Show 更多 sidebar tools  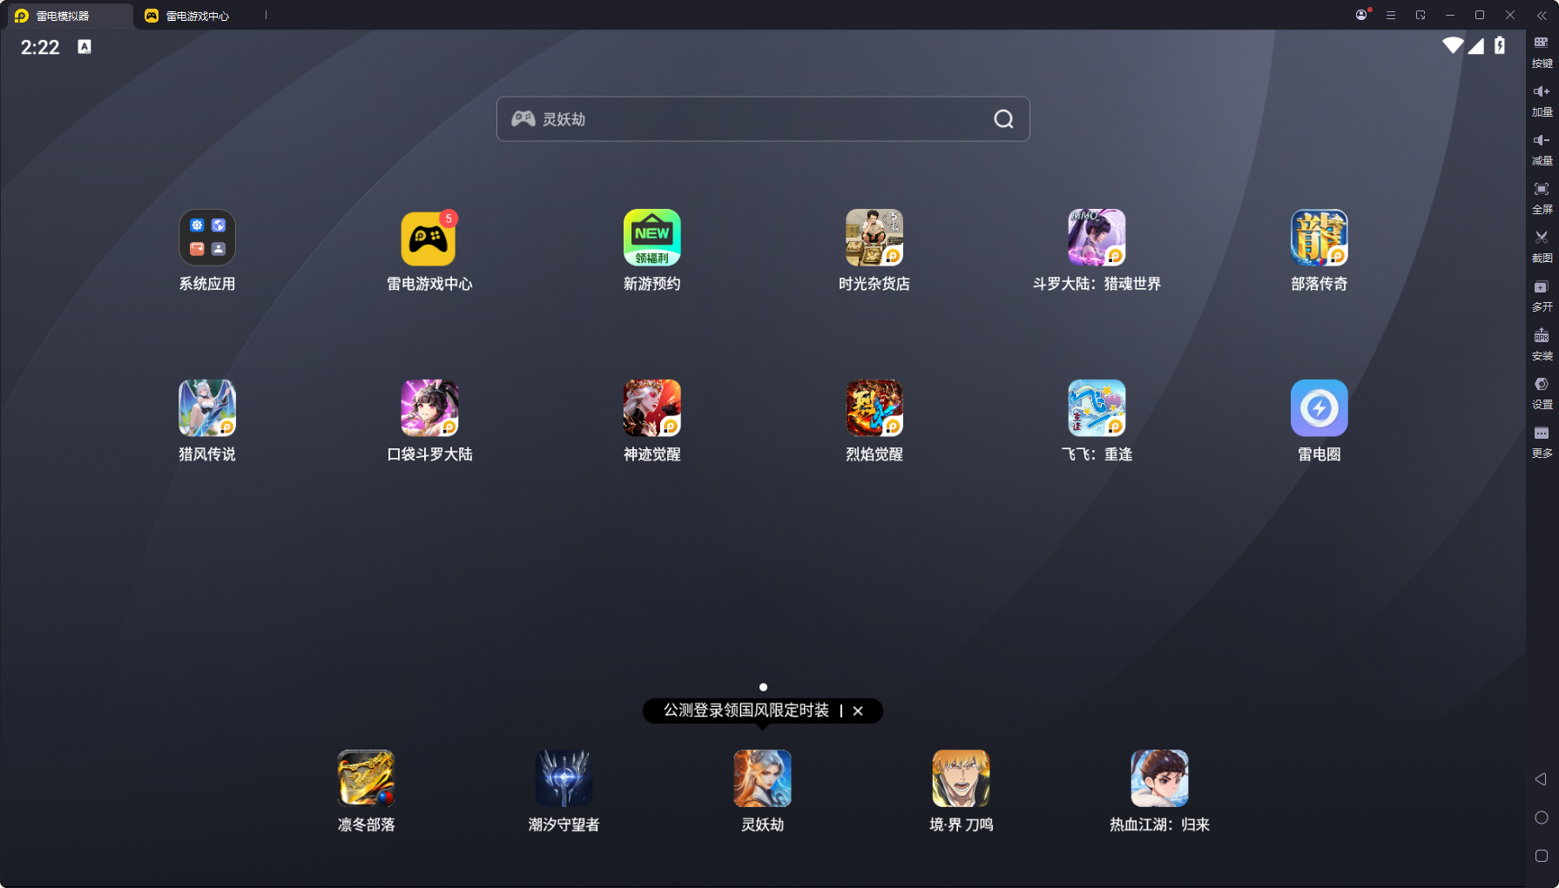(x=1542, y=441)
